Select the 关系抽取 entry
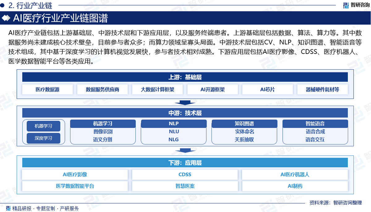Image resolution: width=371 pixels, height=212 pixels. pyautogui.click(x=244, y=139)
